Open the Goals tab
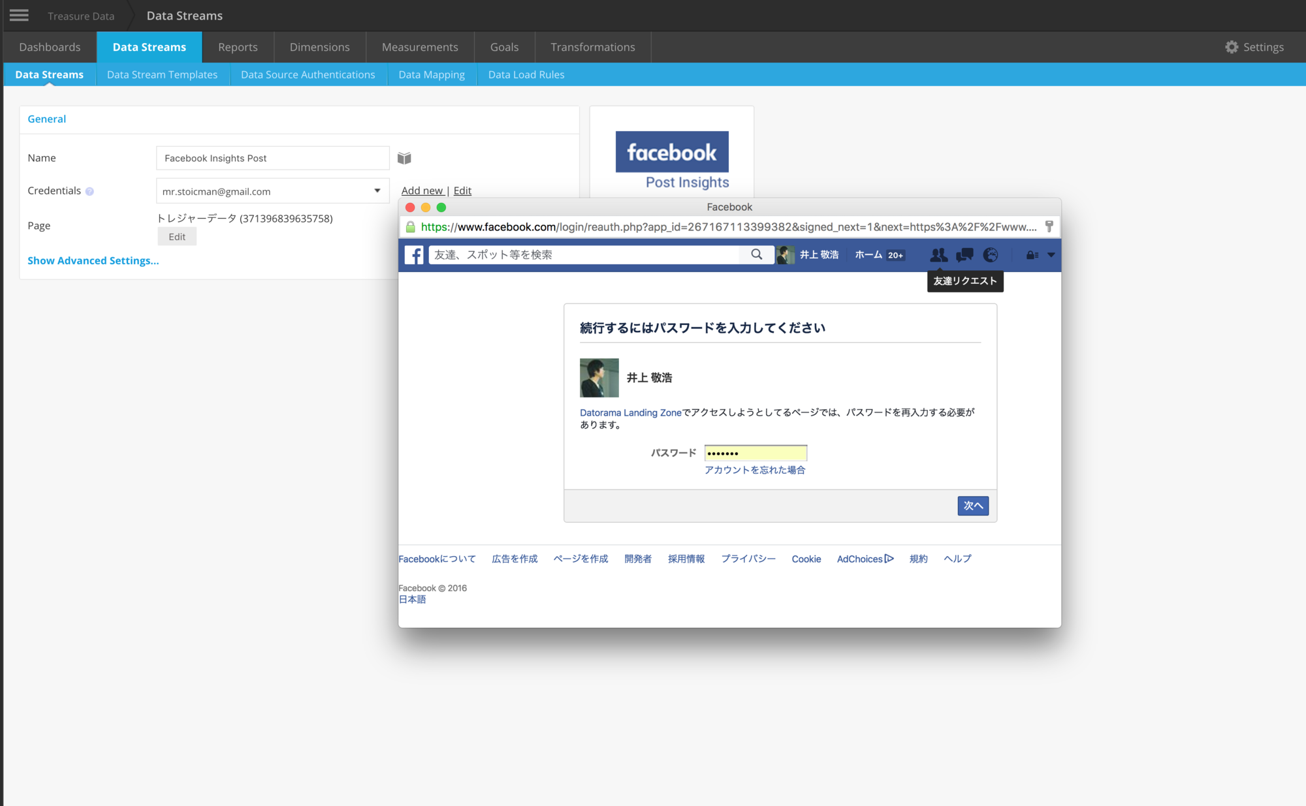1306x806 pixels. tap(505, 47)
